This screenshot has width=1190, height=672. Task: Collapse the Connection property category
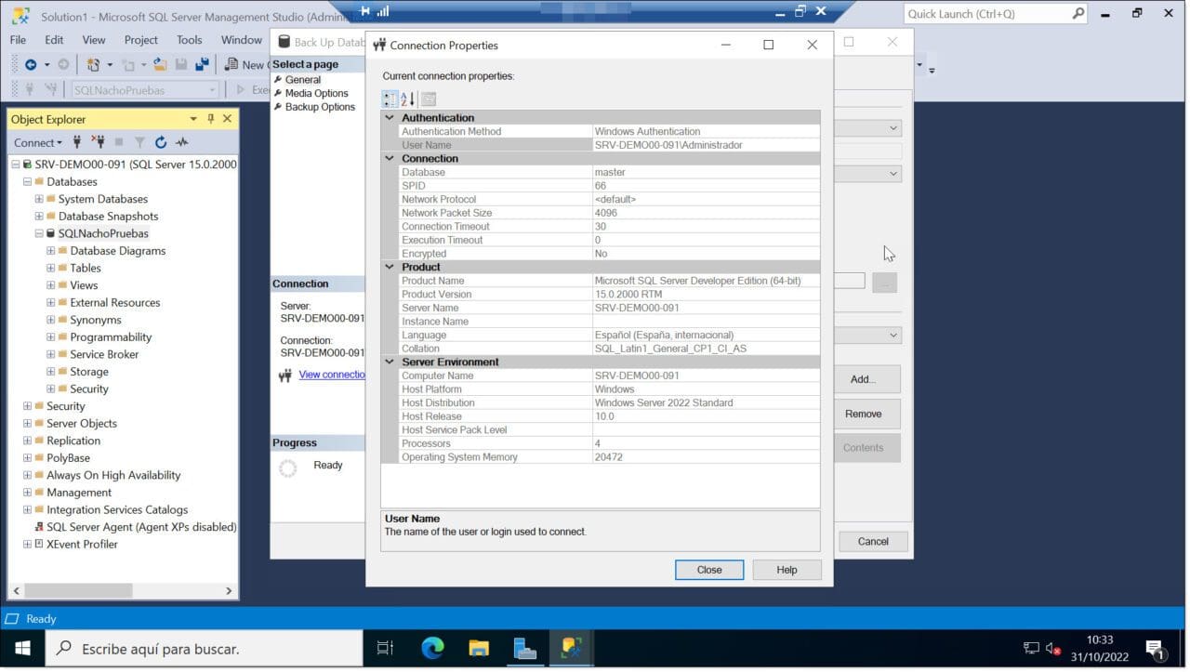pyautogui.click(x=390, y=159)
